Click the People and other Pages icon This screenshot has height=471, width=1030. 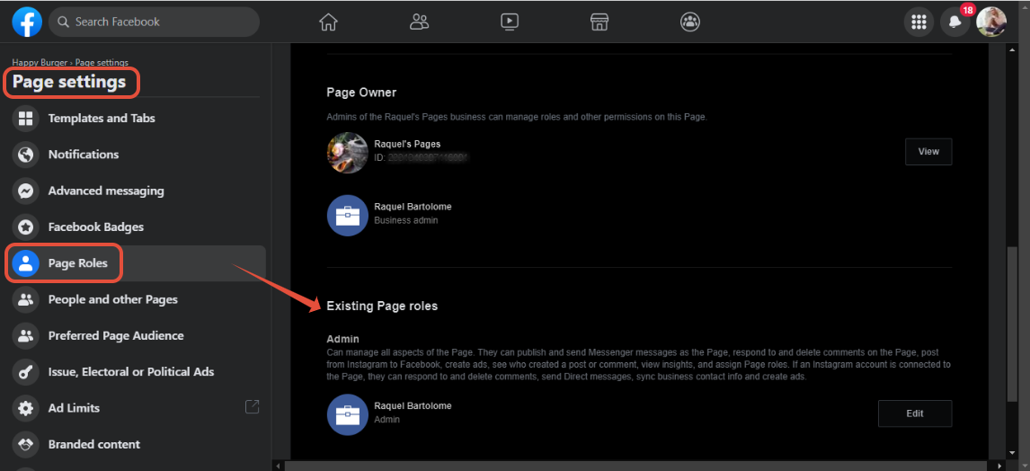(26, 299)
